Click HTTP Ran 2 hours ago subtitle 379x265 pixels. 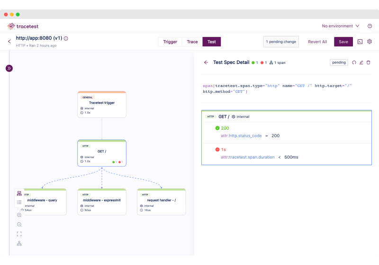pos(36,45)
